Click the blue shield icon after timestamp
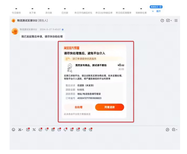 tap(63, 29)
